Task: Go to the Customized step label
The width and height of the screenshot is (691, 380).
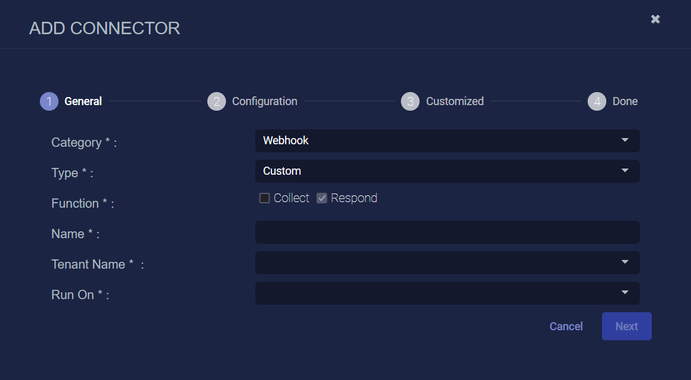Action: 454,101
